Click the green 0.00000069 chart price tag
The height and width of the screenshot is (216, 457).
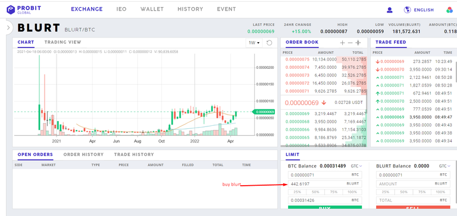click(264, 112)
